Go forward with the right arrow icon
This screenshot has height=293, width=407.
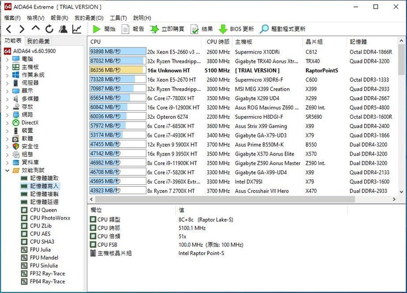[22, 29]
